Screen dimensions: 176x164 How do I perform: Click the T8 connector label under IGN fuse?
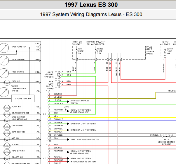click(76, 63)
